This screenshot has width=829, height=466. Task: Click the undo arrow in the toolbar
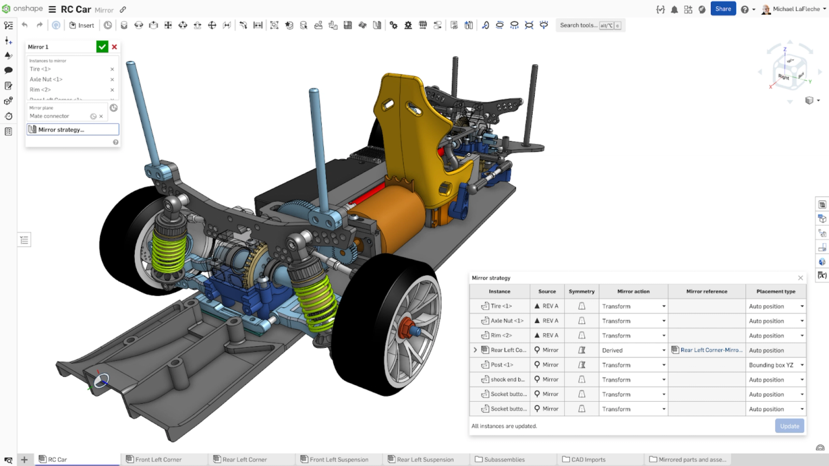click(24, 25)
